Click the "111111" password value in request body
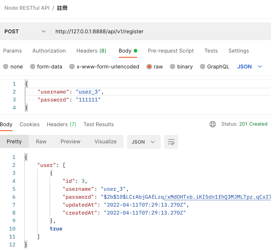This screenshot has width=271, height=250. point(88,100)
